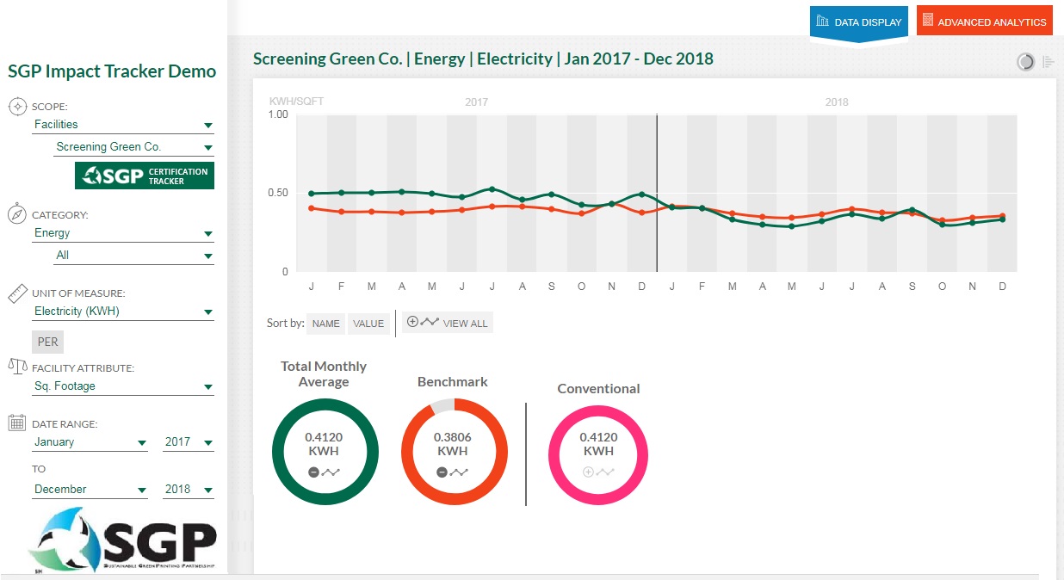Viewport: 1064px width, 580px height.
Task: Change the December end month dropdown
Action: [90, 490]
